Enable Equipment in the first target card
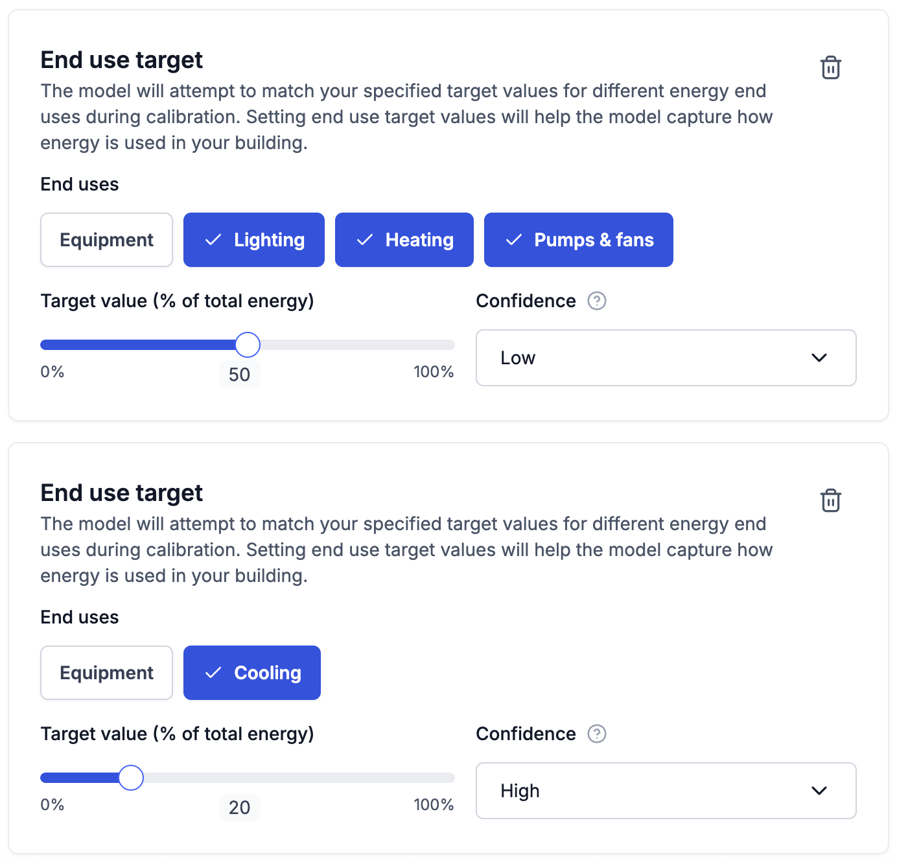Image resolution: width=897 pixels, height=862 pixels. point(106,240)
